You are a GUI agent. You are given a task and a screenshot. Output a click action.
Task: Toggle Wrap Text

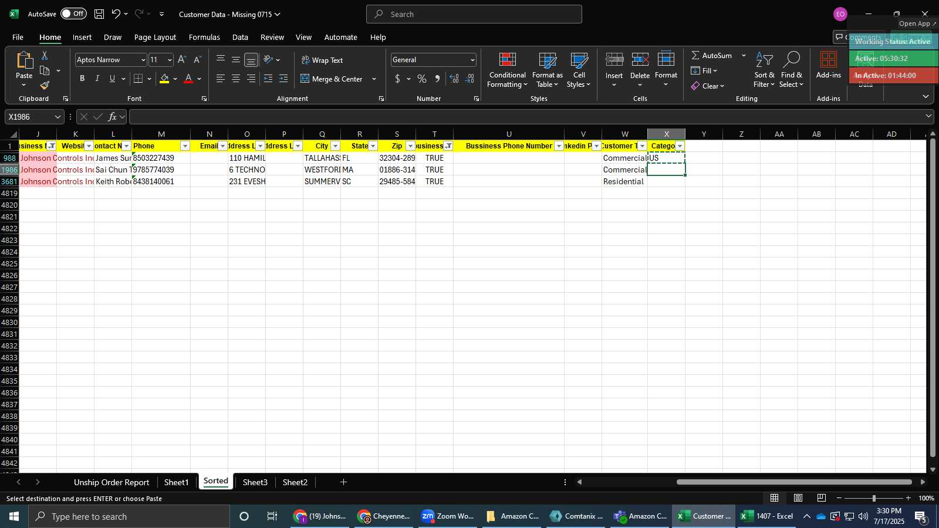(322, 60)
